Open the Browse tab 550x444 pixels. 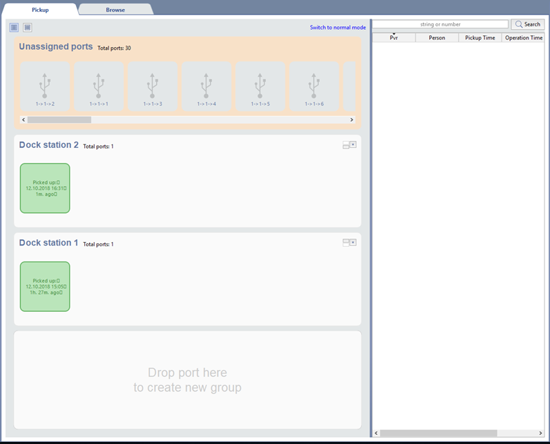[x=115, y=10]
